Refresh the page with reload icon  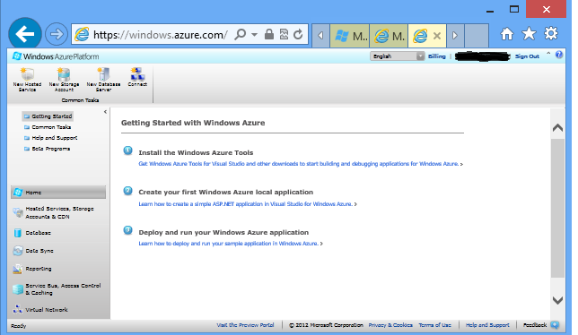click(298, 34)
